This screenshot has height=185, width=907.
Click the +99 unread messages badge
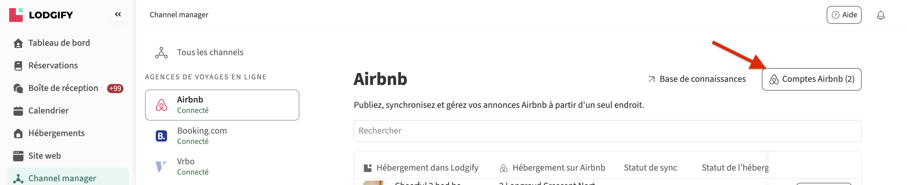click(115, 88)
